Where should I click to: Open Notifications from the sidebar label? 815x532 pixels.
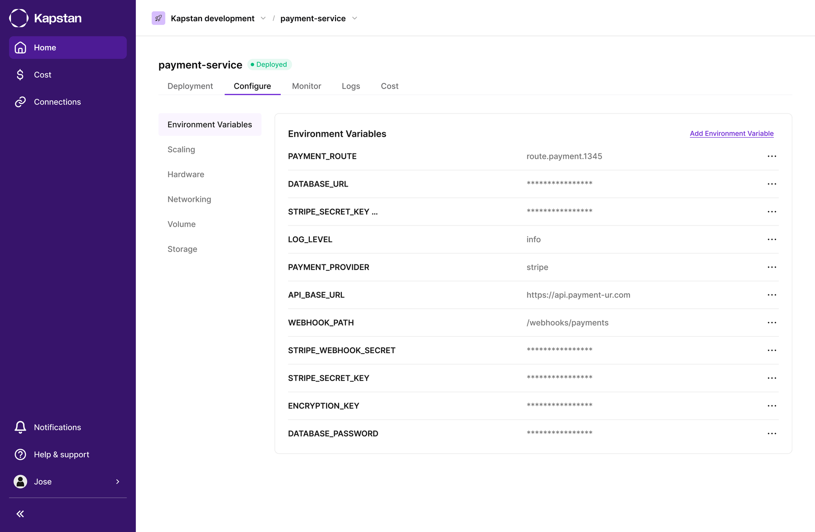[x=58, y=427]
